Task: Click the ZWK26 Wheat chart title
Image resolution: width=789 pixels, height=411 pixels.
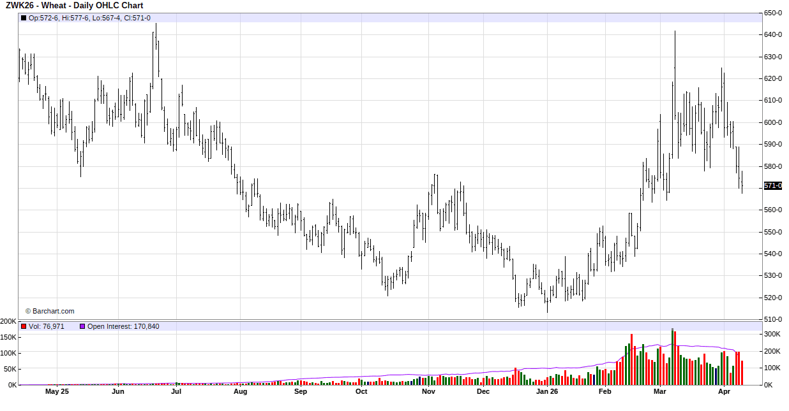Action: pyautogui.click(x=74, y=6)
